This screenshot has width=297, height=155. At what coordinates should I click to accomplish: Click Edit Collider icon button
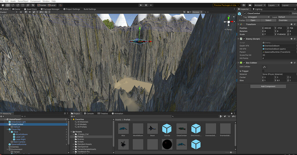[264, 67]
